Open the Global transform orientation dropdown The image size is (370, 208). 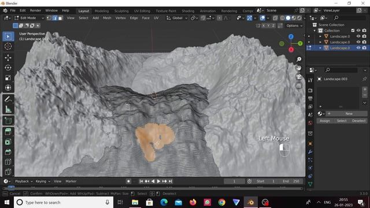pos(177,18)
